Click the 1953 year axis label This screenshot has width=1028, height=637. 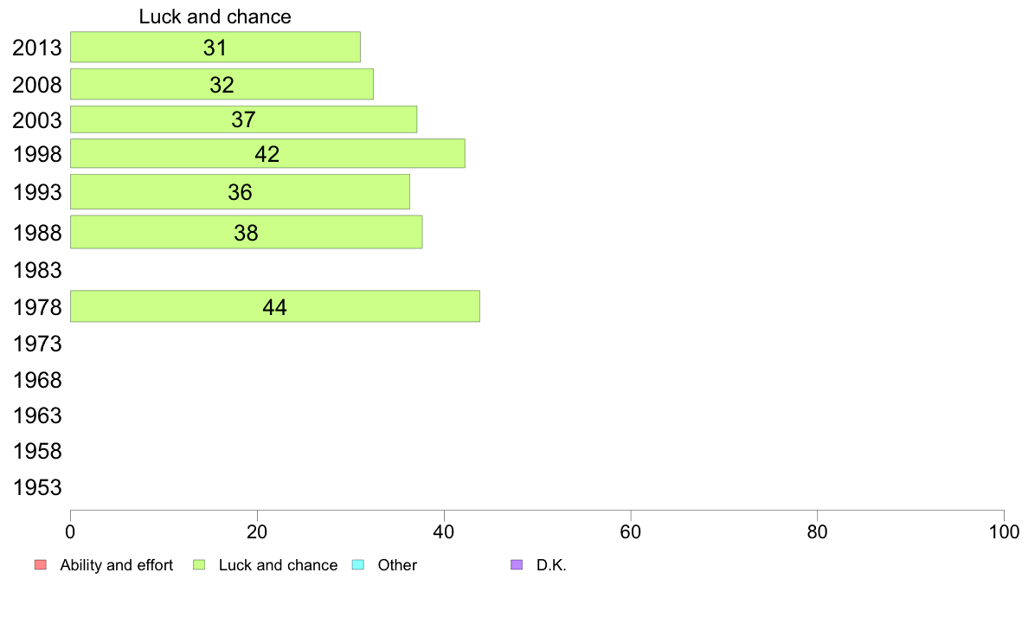point(37,487)
